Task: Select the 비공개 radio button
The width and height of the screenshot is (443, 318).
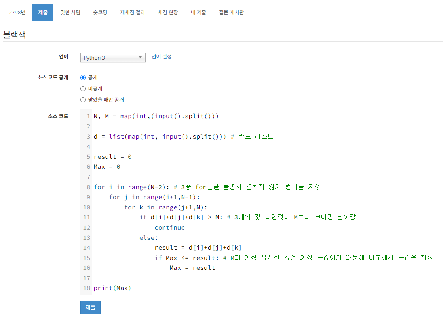Action: [83, 88]
